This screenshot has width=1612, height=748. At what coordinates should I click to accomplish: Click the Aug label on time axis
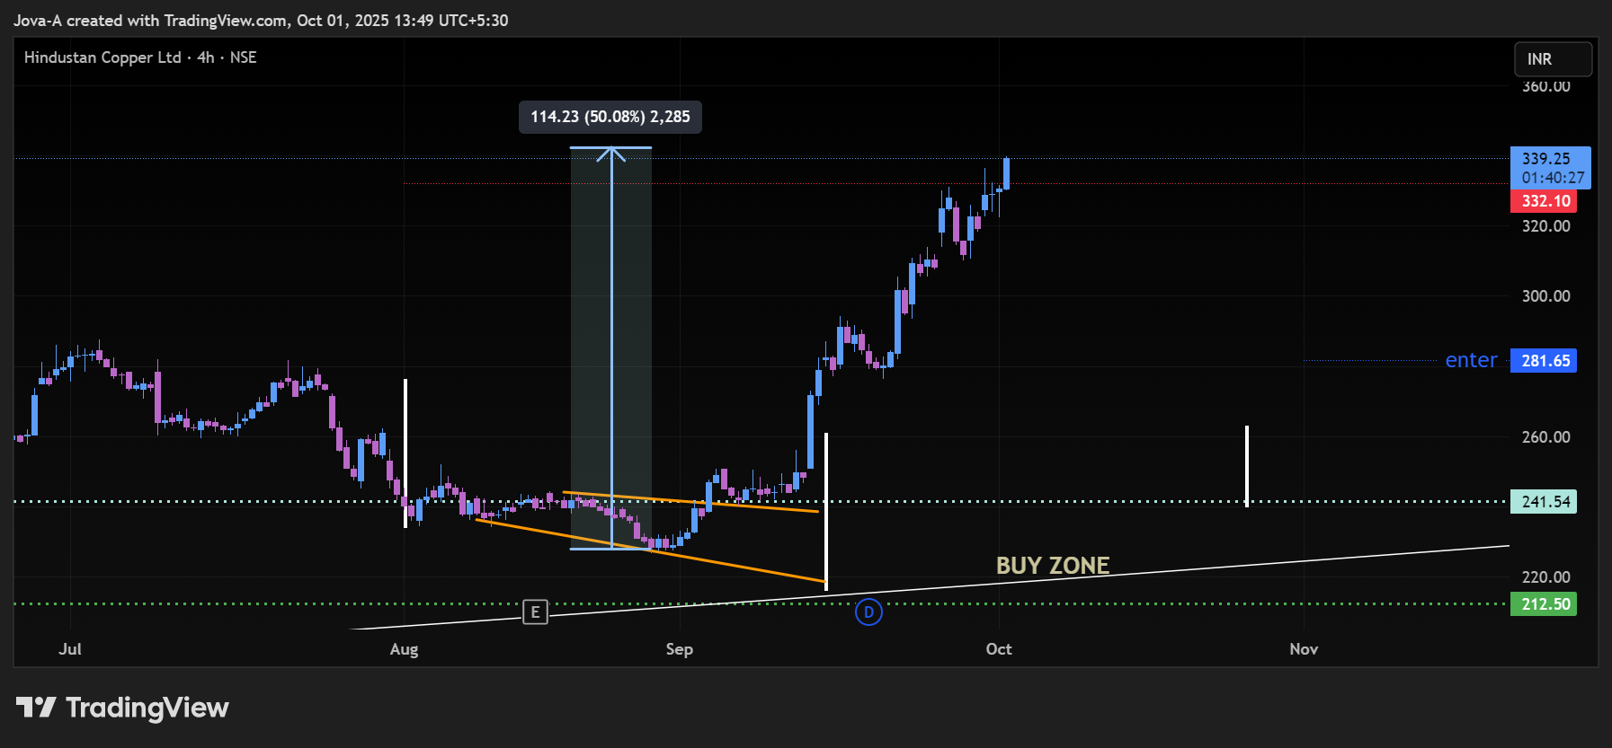click(404, 649)
